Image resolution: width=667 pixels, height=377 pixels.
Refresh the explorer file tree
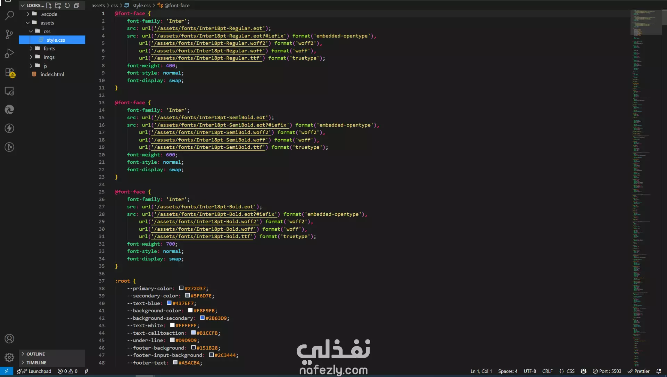coord(67,6)
